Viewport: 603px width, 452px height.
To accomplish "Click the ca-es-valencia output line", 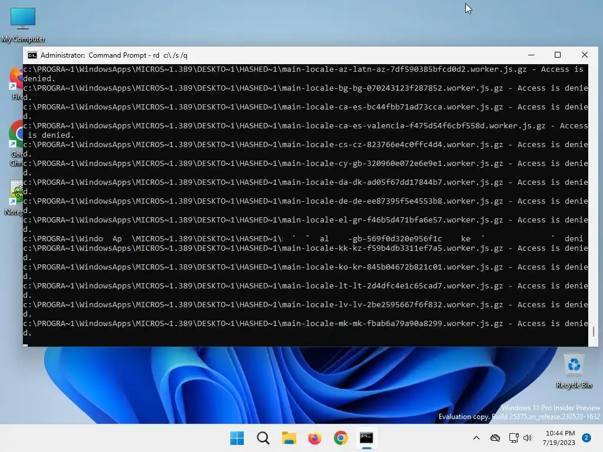I will tap(306, 130).
